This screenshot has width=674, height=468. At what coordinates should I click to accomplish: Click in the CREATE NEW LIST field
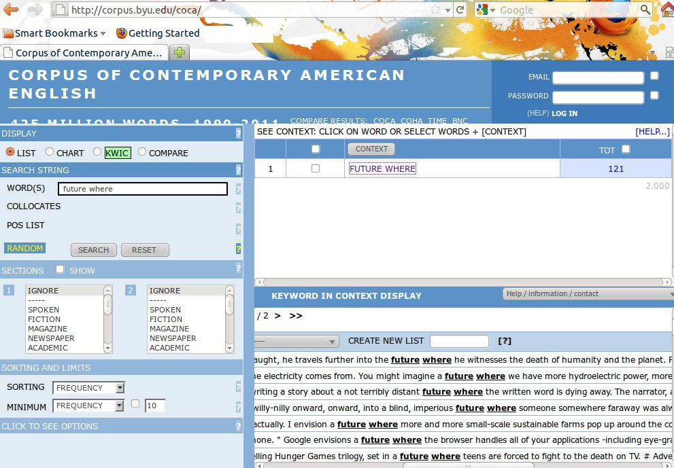pos(459,341)
